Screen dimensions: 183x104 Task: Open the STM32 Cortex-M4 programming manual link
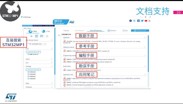[x=90, y=59]
